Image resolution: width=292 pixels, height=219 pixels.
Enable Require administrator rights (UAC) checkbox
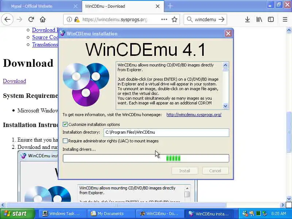(65, 141)
